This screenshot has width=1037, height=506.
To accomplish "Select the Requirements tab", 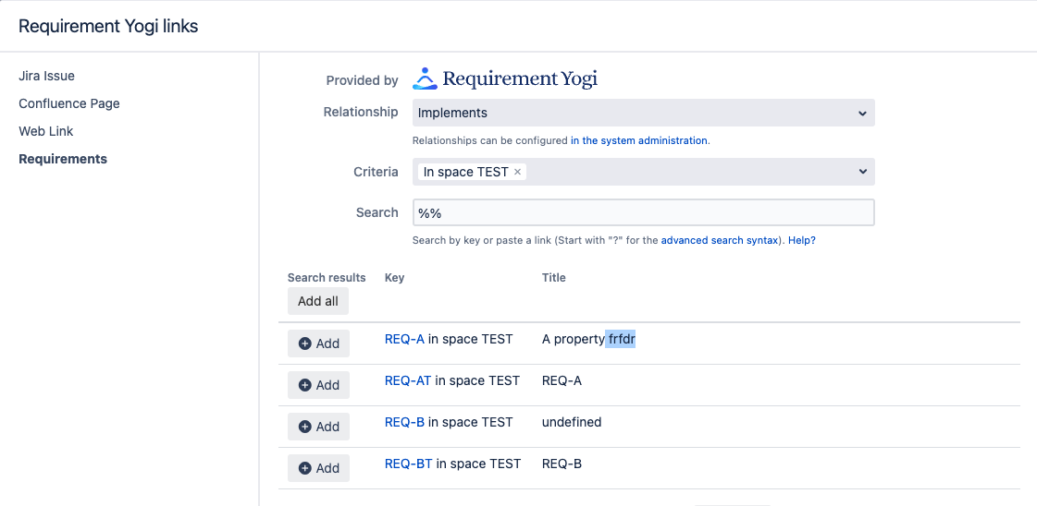I will coord(63,159).
